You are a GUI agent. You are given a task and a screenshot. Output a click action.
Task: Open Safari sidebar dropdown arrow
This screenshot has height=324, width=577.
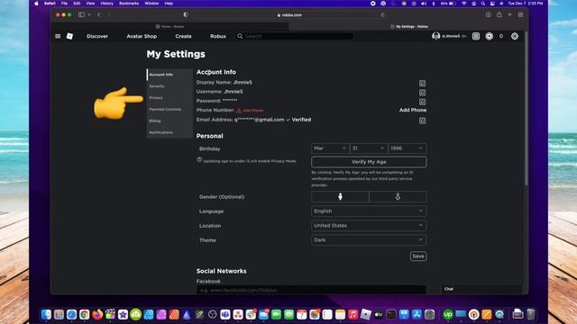click(x=89, y=14)
